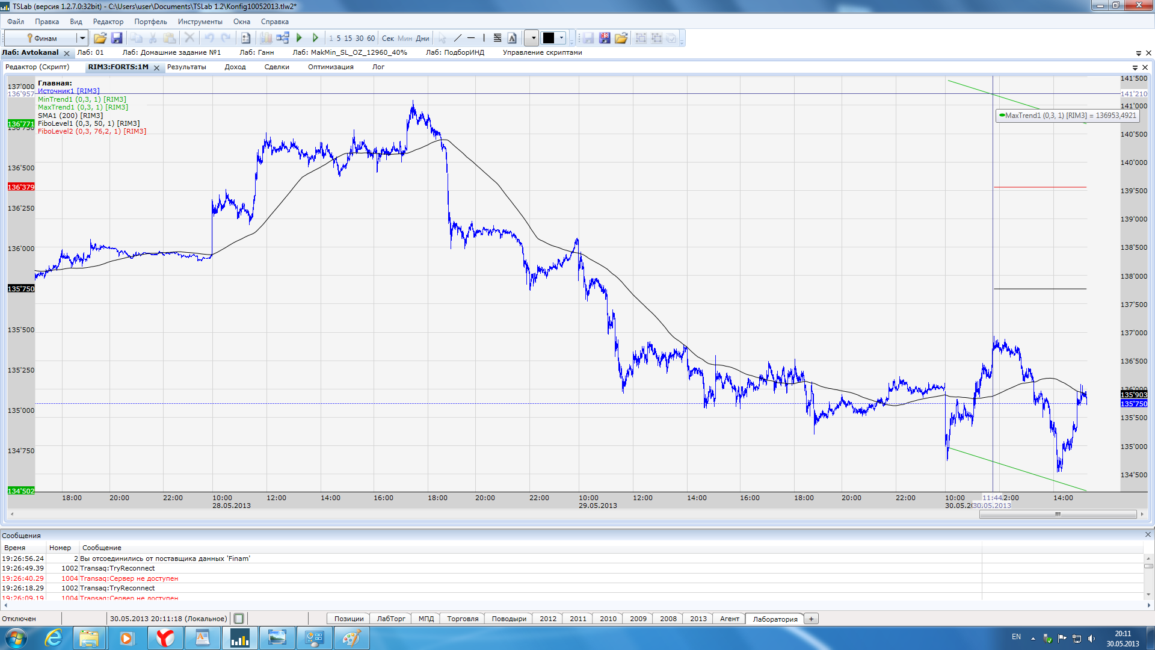Open the Инструменты menu
This screenshot has width=1155, height=650.
[x=200, y=22]
